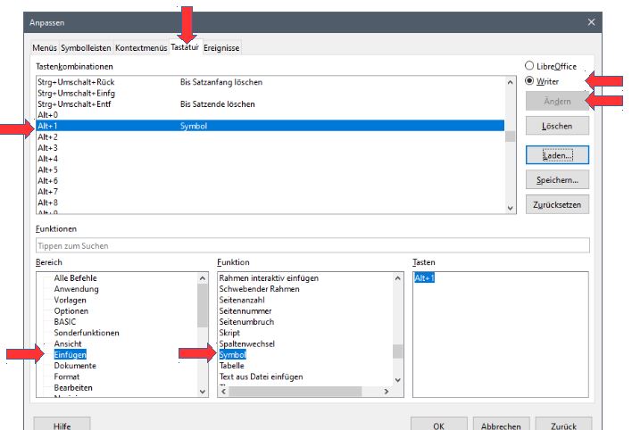Select Format in Bereich list

(67, 376)
